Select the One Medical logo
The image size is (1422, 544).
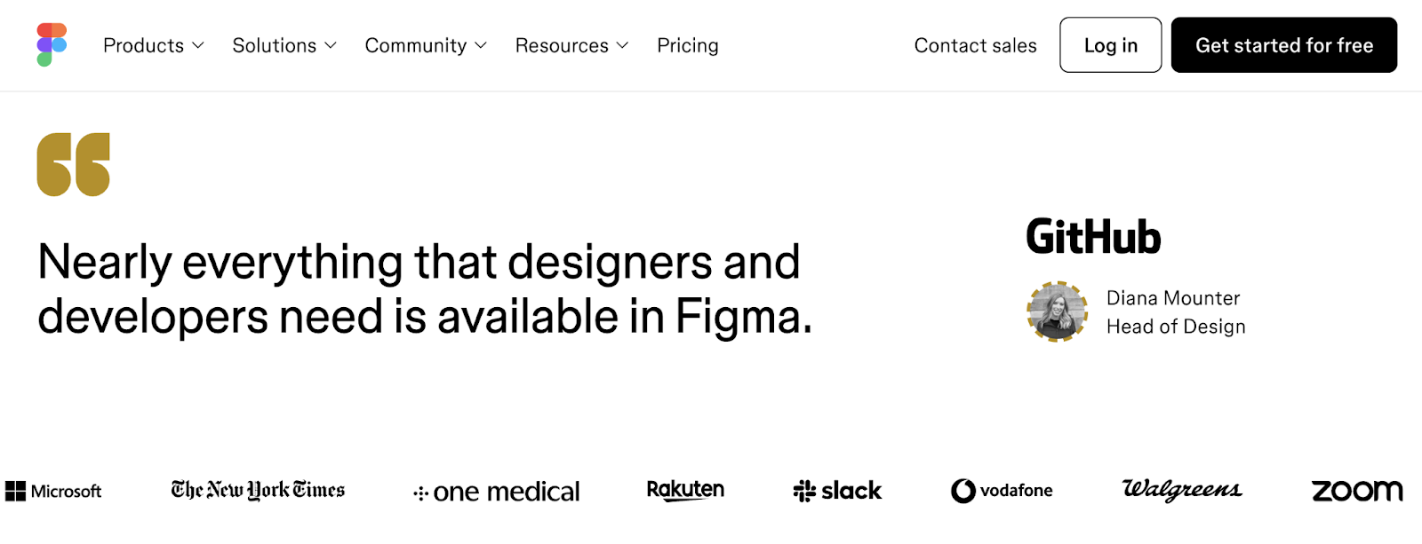click(496, 491)
